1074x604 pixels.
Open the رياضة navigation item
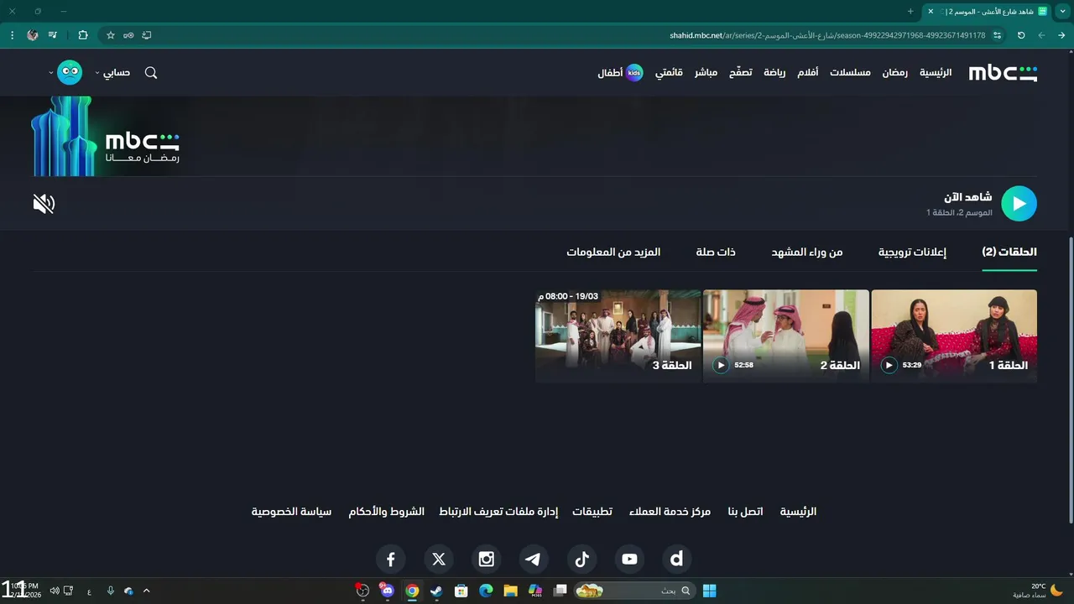(774, 73)
